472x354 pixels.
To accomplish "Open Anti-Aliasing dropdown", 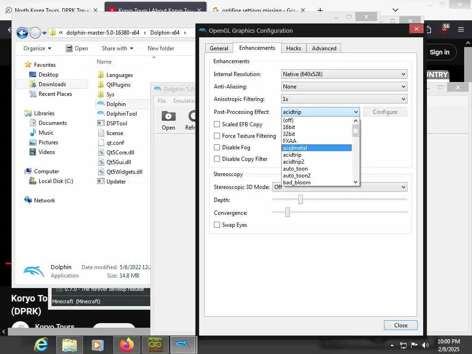I will [x=344, y=86].
